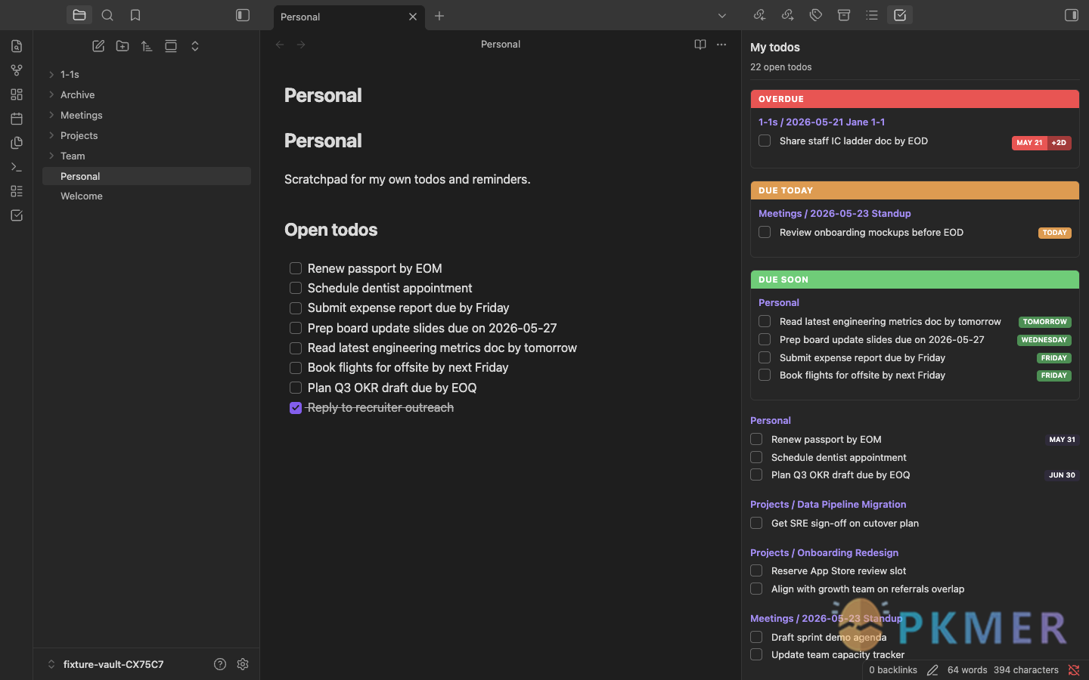Open the file explorer tab icon
This screenshot has width=1089, height=680.
coord(79,15)
